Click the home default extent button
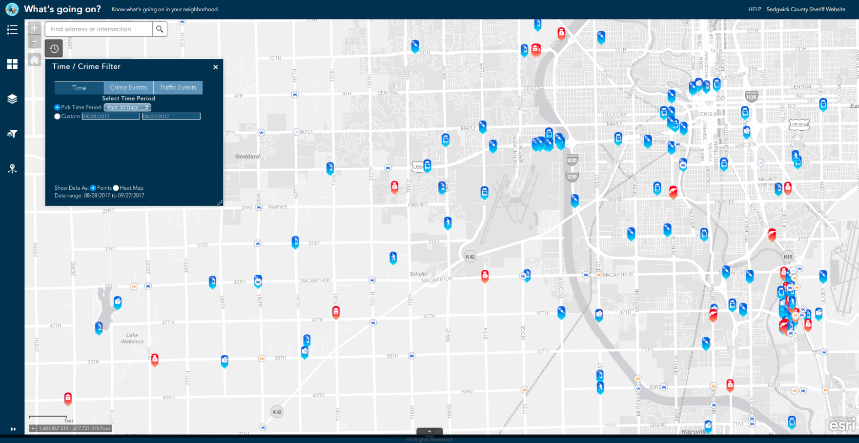This screenshot has width=859, height=443. point(34,60)
